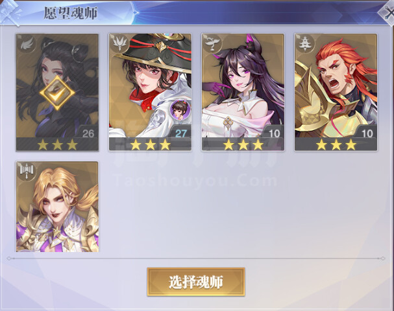Click the level 27 badge on second card
The width and height of the screenshot is (394, 311).
[180, 133]
